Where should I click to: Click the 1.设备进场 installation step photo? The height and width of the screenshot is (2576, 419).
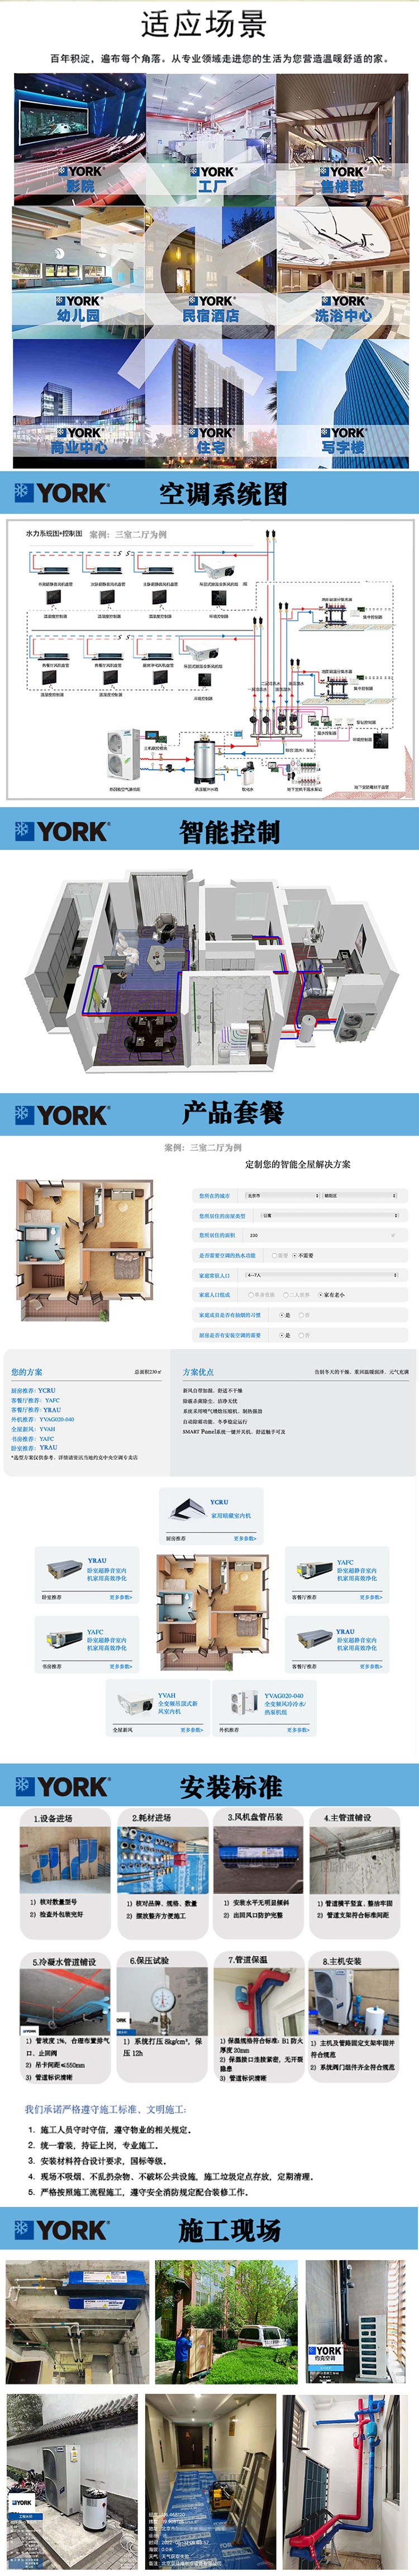click(66, 1860)
